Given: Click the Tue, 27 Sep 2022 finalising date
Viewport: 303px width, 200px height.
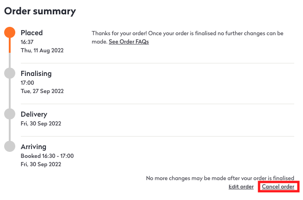Looking at the screenshot, I should pos(42,91).
